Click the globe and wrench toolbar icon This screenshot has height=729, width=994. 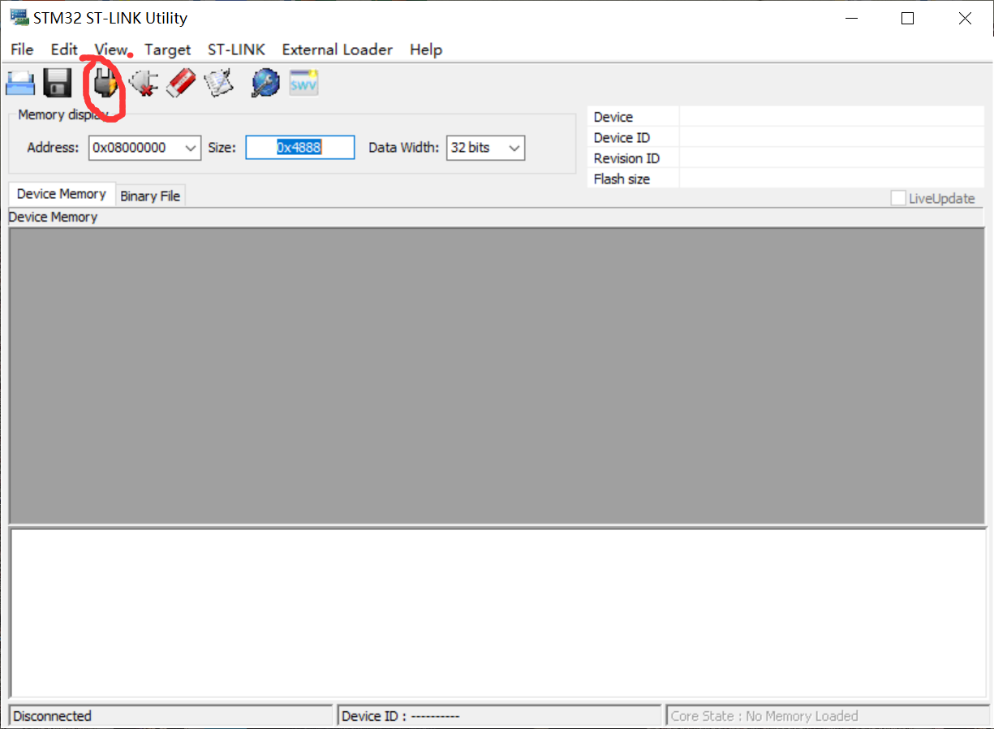click(x=265, y=83)
